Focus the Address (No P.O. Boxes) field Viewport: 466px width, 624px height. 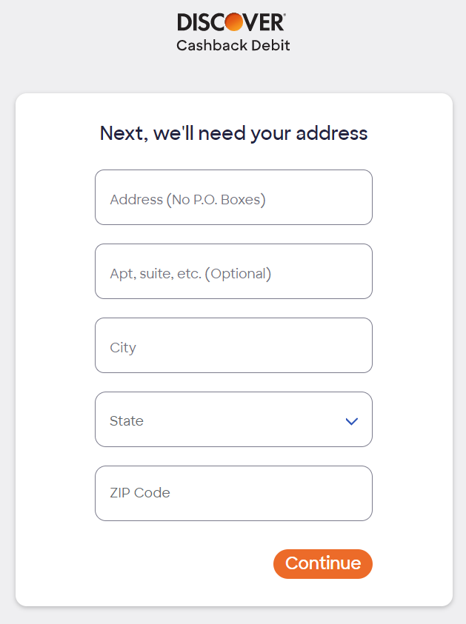233,198
